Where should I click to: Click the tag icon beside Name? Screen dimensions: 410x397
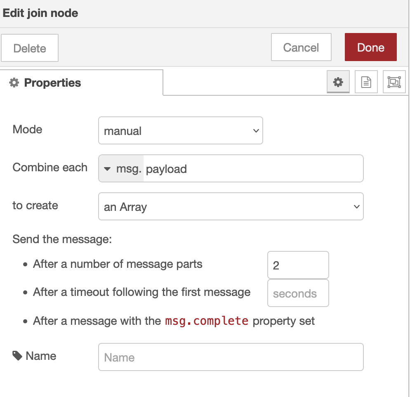(x=17, y=356)
